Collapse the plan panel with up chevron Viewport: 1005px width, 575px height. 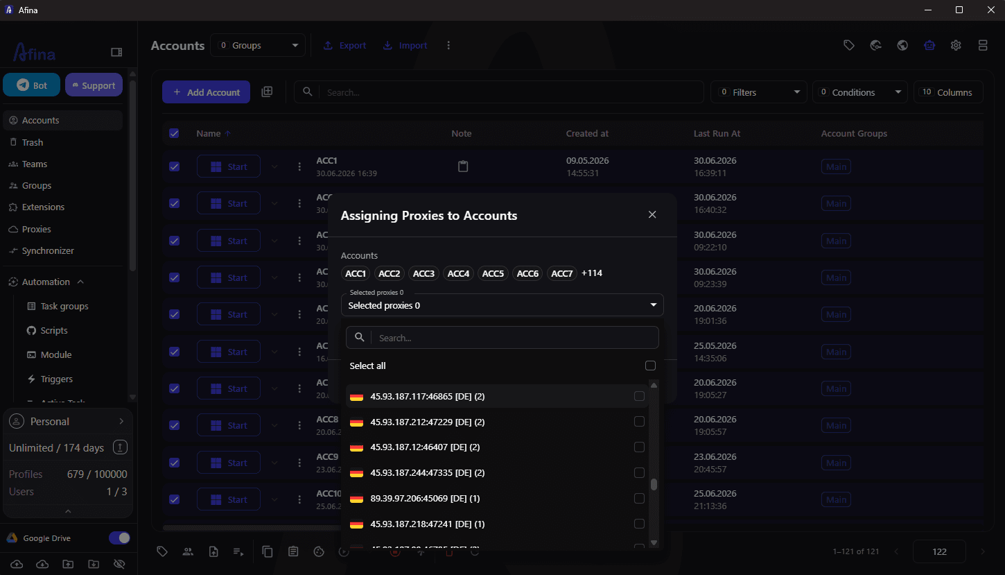[x=68, y=511]
